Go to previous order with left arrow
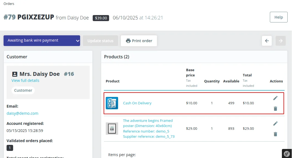292x158 pixels. coord(267,41)
